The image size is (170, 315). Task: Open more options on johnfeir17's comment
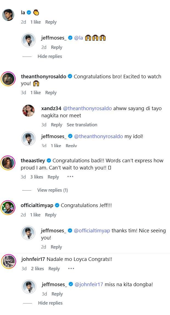coord(71,268)
